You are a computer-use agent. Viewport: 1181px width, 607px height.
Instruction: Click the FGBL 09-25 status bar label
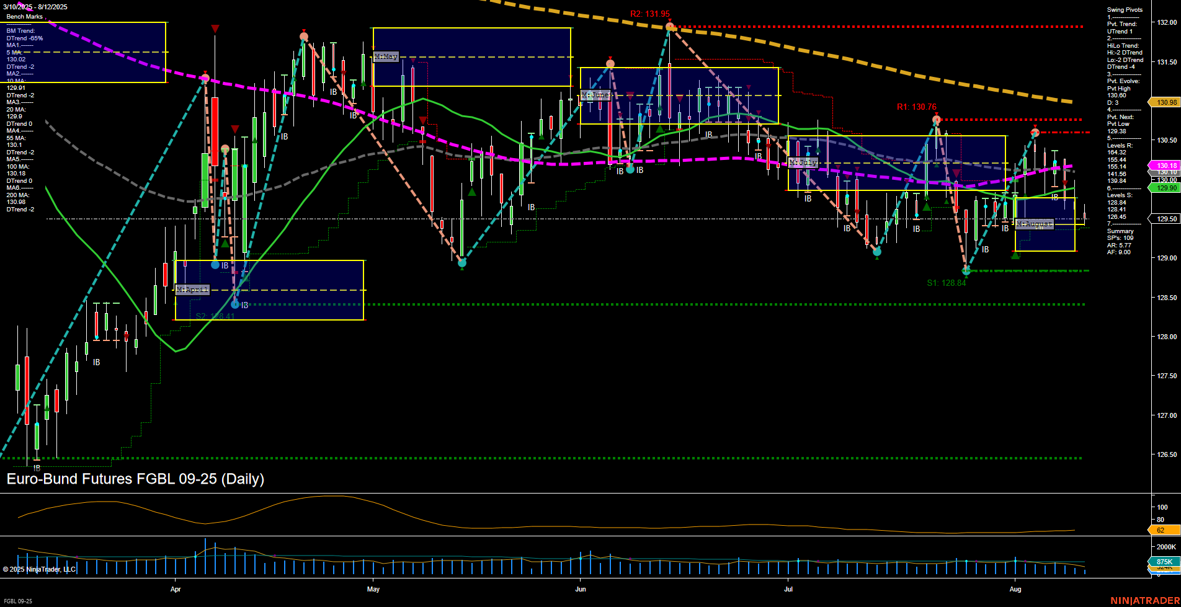[17, 602]
